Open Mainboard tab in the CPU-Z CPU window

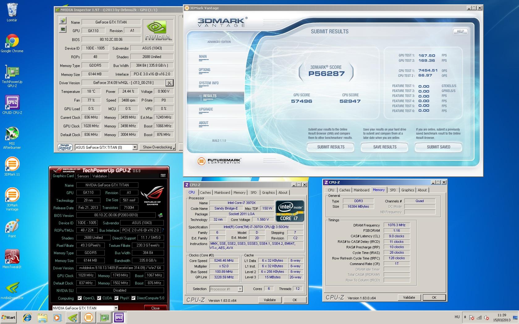pos(222,193)
